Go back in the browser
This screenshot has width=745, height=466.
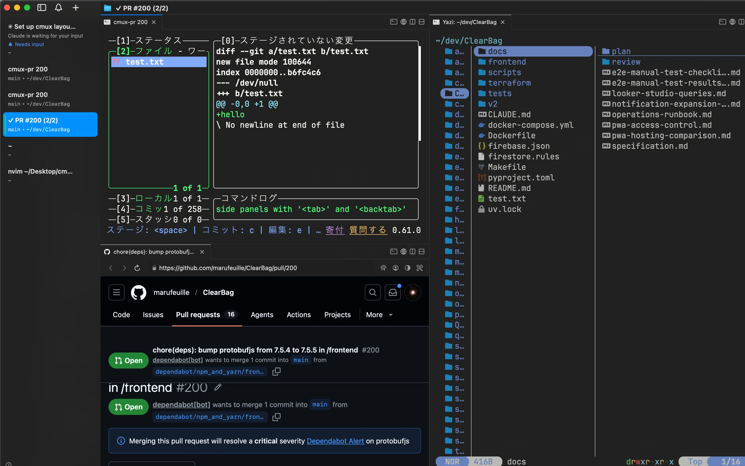111,268
